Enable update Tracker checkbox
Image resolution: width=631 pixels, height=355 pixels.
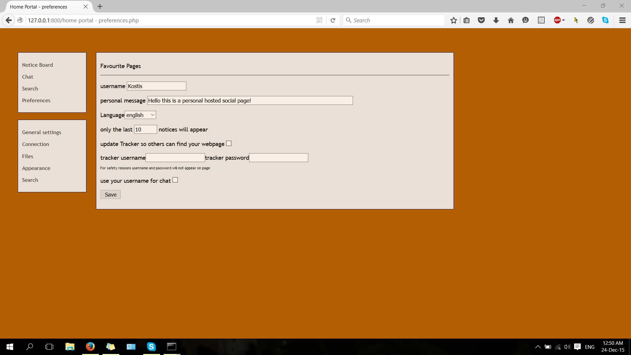(x=229, y=143)
